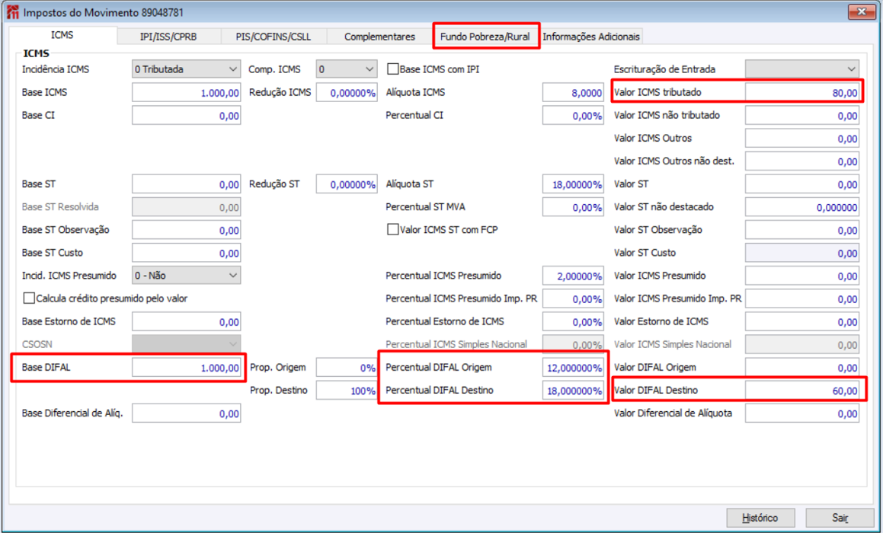
Task: Click the Prop. Destino field
Action: 347,391
